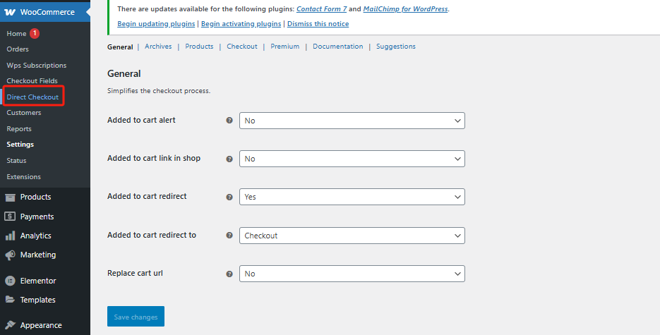Screen dimensions: 660x335
Task: Open the Replace cart url dropdown
Action: click(352, 274)
